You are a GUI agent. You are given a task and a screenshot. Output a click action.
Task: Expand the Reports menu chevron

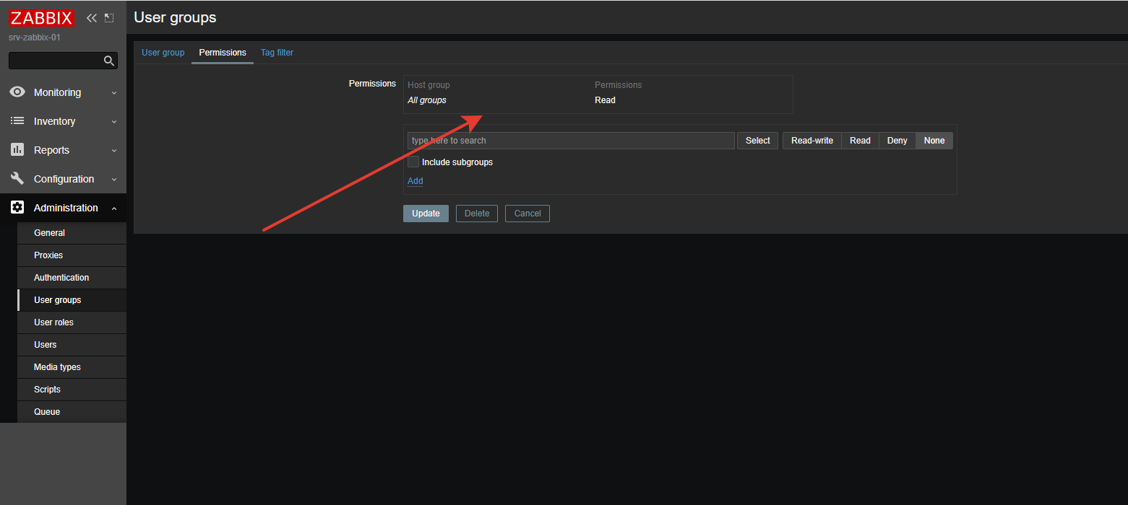tap(114, 151)
